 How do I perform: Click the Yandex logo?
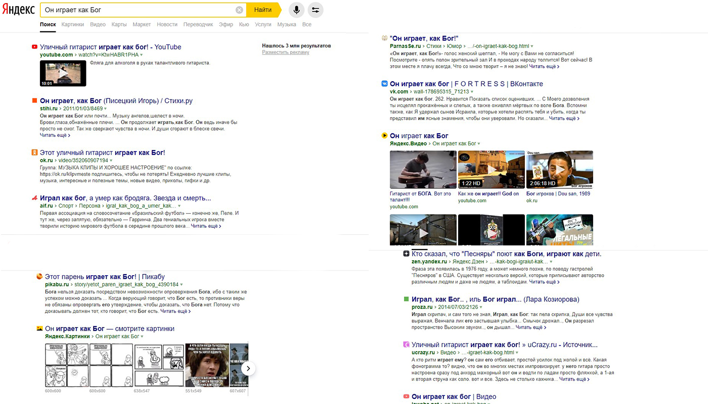point(18,10)
